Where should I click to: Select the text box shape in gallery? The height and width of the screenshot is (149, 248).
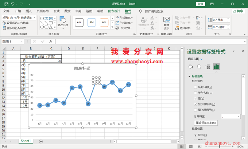[x=46, y=19]
